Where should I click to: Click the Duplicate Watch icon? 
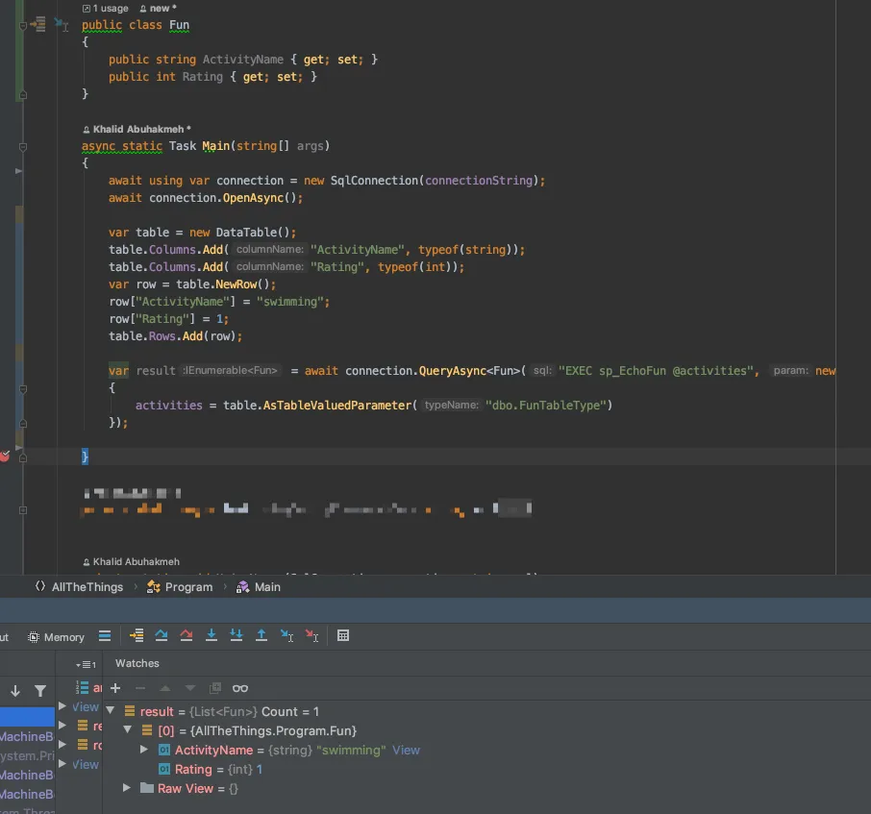coord(215,688)
